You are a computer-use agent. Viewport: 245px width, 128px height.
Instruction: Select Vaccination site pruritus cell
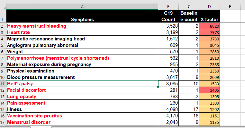click(82, 116)
